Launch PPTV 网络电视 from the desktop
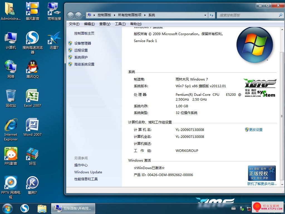Image resolution: width=285 pixels, height=214 pixels. click(11, 188)
